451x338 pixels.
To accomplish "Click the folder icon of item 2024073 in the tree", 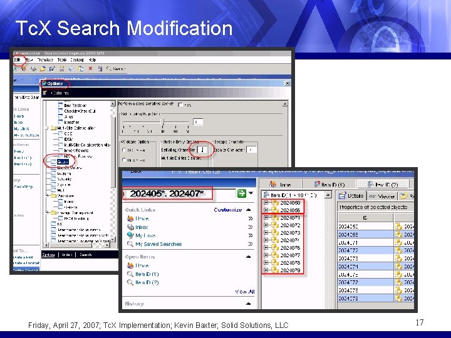I will [275, 232].
